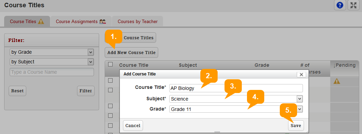Click the Cancel button in dialog
Viewport: 362px width, 134px height.
coord(133,125)
